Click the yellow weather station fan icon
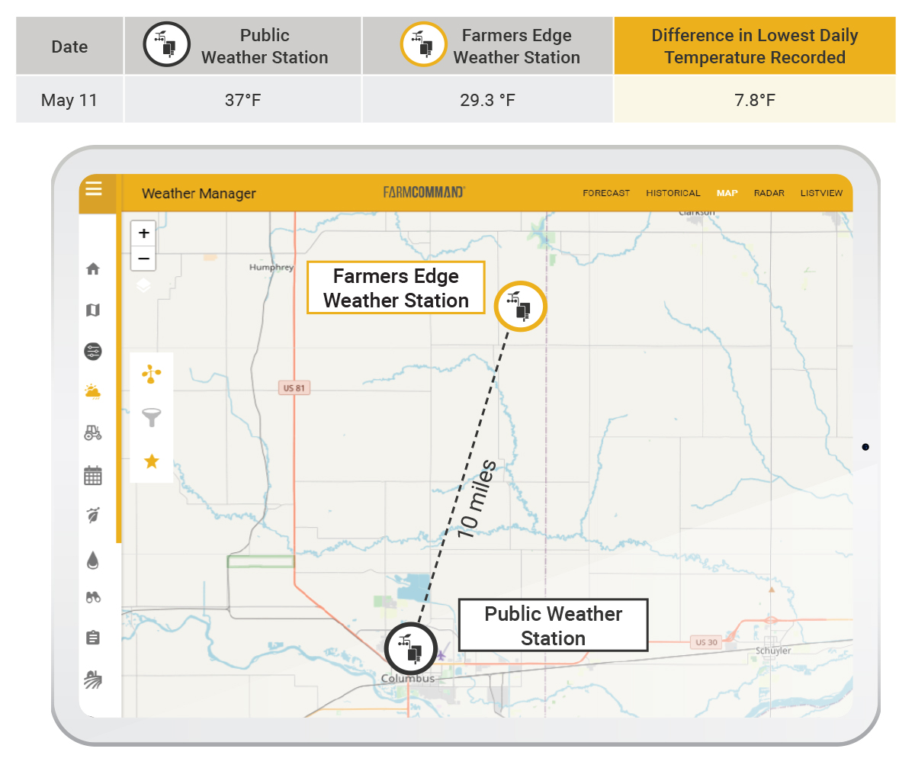 (x=152, y=374)
